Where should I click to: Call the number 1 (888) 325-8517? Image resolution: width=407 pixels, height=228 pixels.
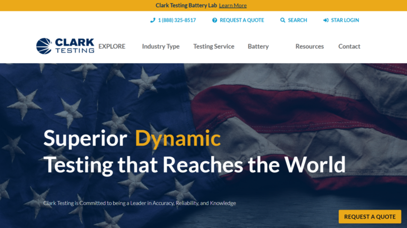point(177,20)
